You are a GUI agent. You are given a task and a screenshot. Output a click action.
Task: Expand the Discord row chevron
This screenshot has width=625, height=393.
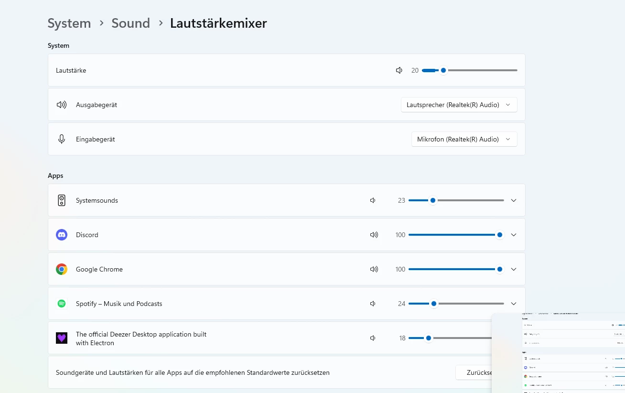tap(514, 235)
